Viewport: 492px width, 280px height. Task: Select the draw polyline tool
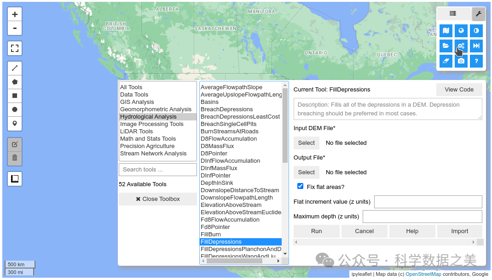(x=15, y=69)
